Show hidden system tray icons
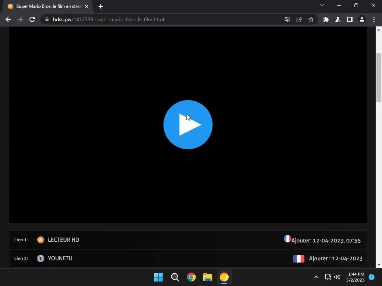 (x=316, y=277)
